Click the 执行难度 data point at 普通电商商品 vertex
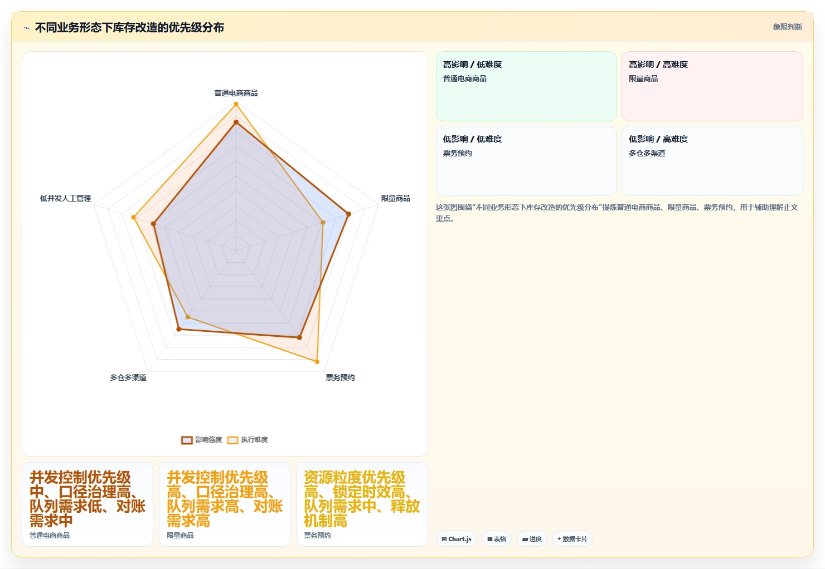Viewport: 825px width, 569px height. 236,104
